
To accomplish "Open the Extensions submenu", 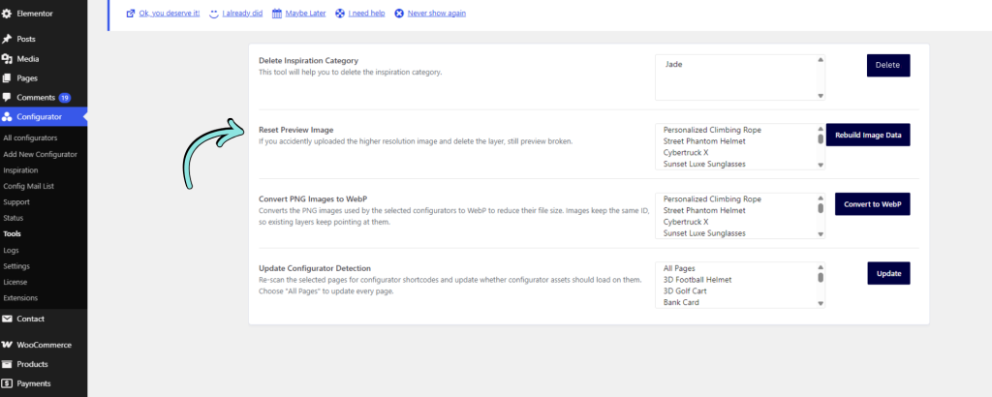I will pos(20,298).
